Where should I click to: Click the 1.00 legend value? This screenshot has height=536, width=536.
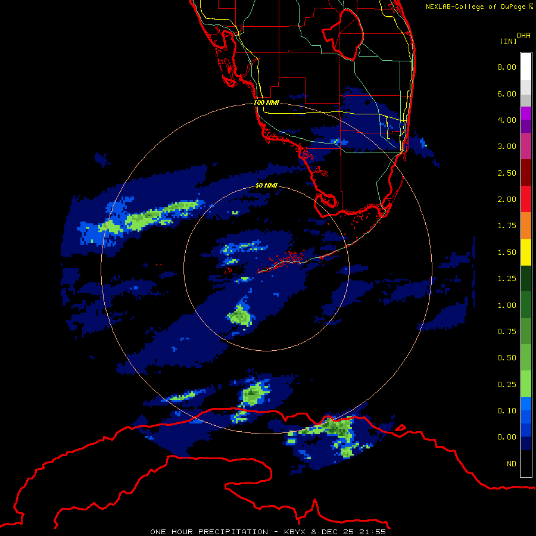(x=507, y=306)
